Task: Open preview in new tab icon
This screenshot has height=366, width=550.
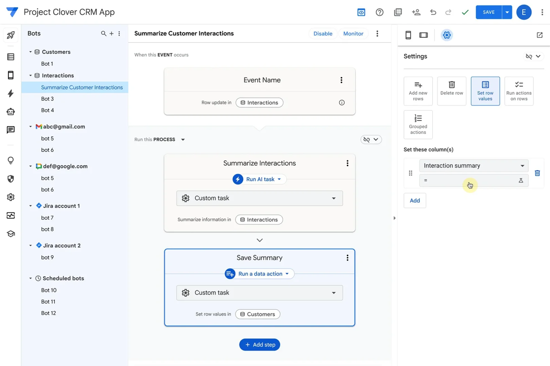Action: (x=539, y=35)
